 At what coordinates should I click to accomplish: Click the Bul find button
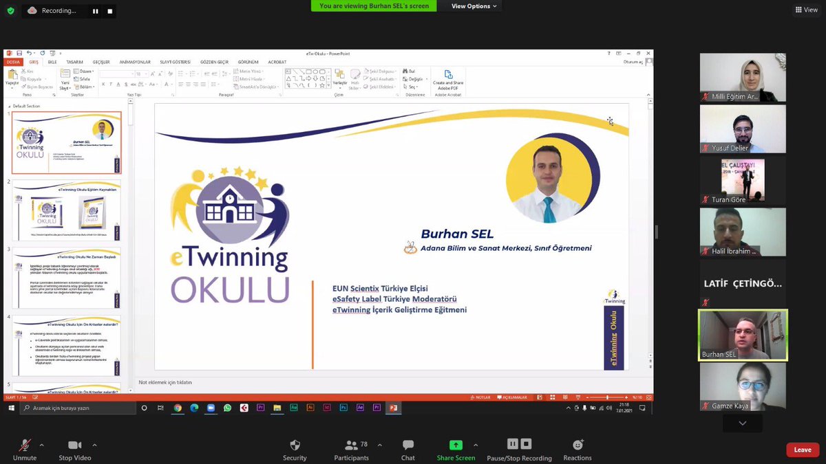click(409, 71)
